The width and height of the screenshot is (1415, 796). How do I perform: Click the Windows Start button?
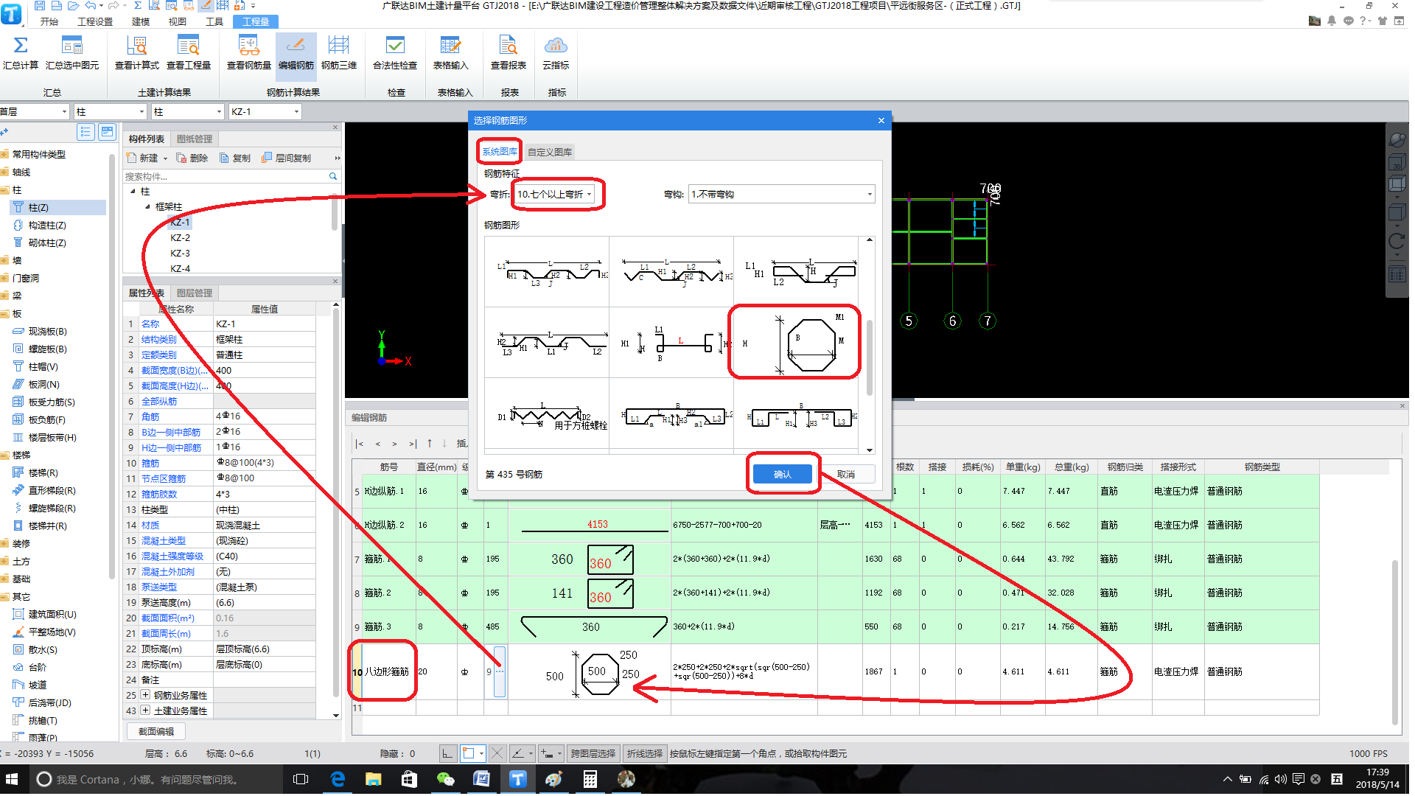click(12, 779)
